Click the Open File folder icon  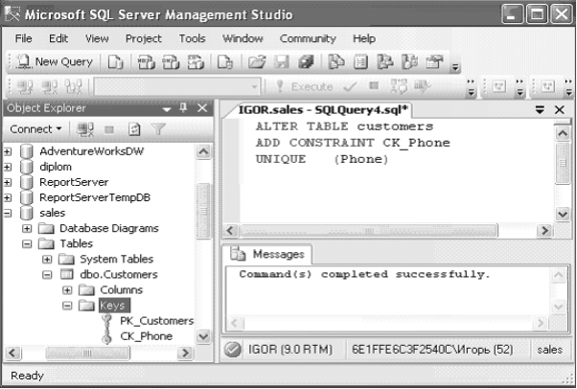click(x=257, y=62)
